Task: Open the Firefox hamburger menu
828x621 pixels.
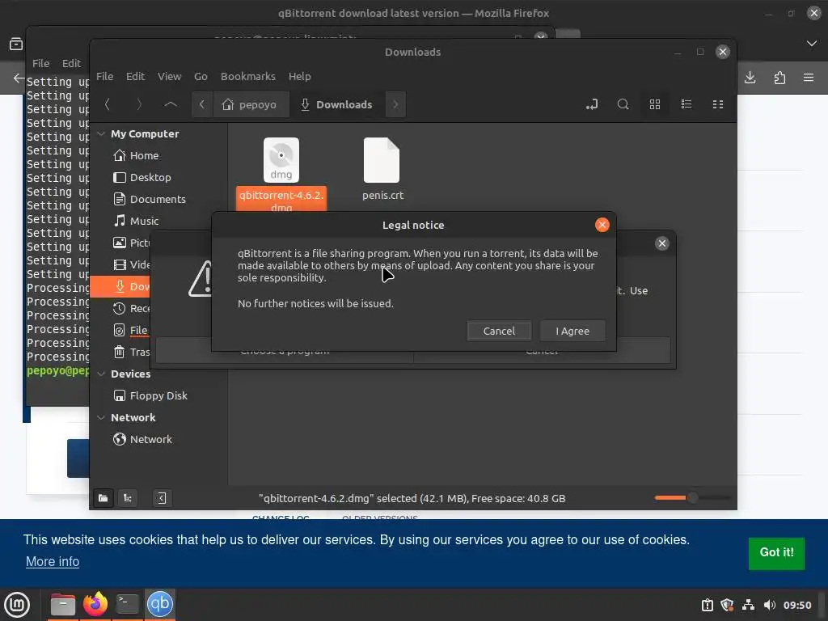Action: 809,78
